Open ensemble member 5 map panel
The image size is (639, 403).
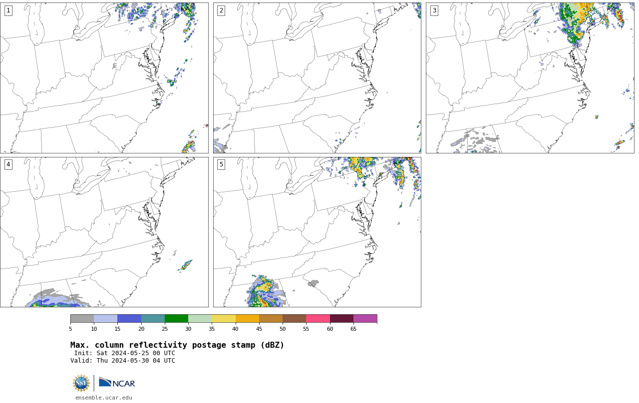[317, 232]
